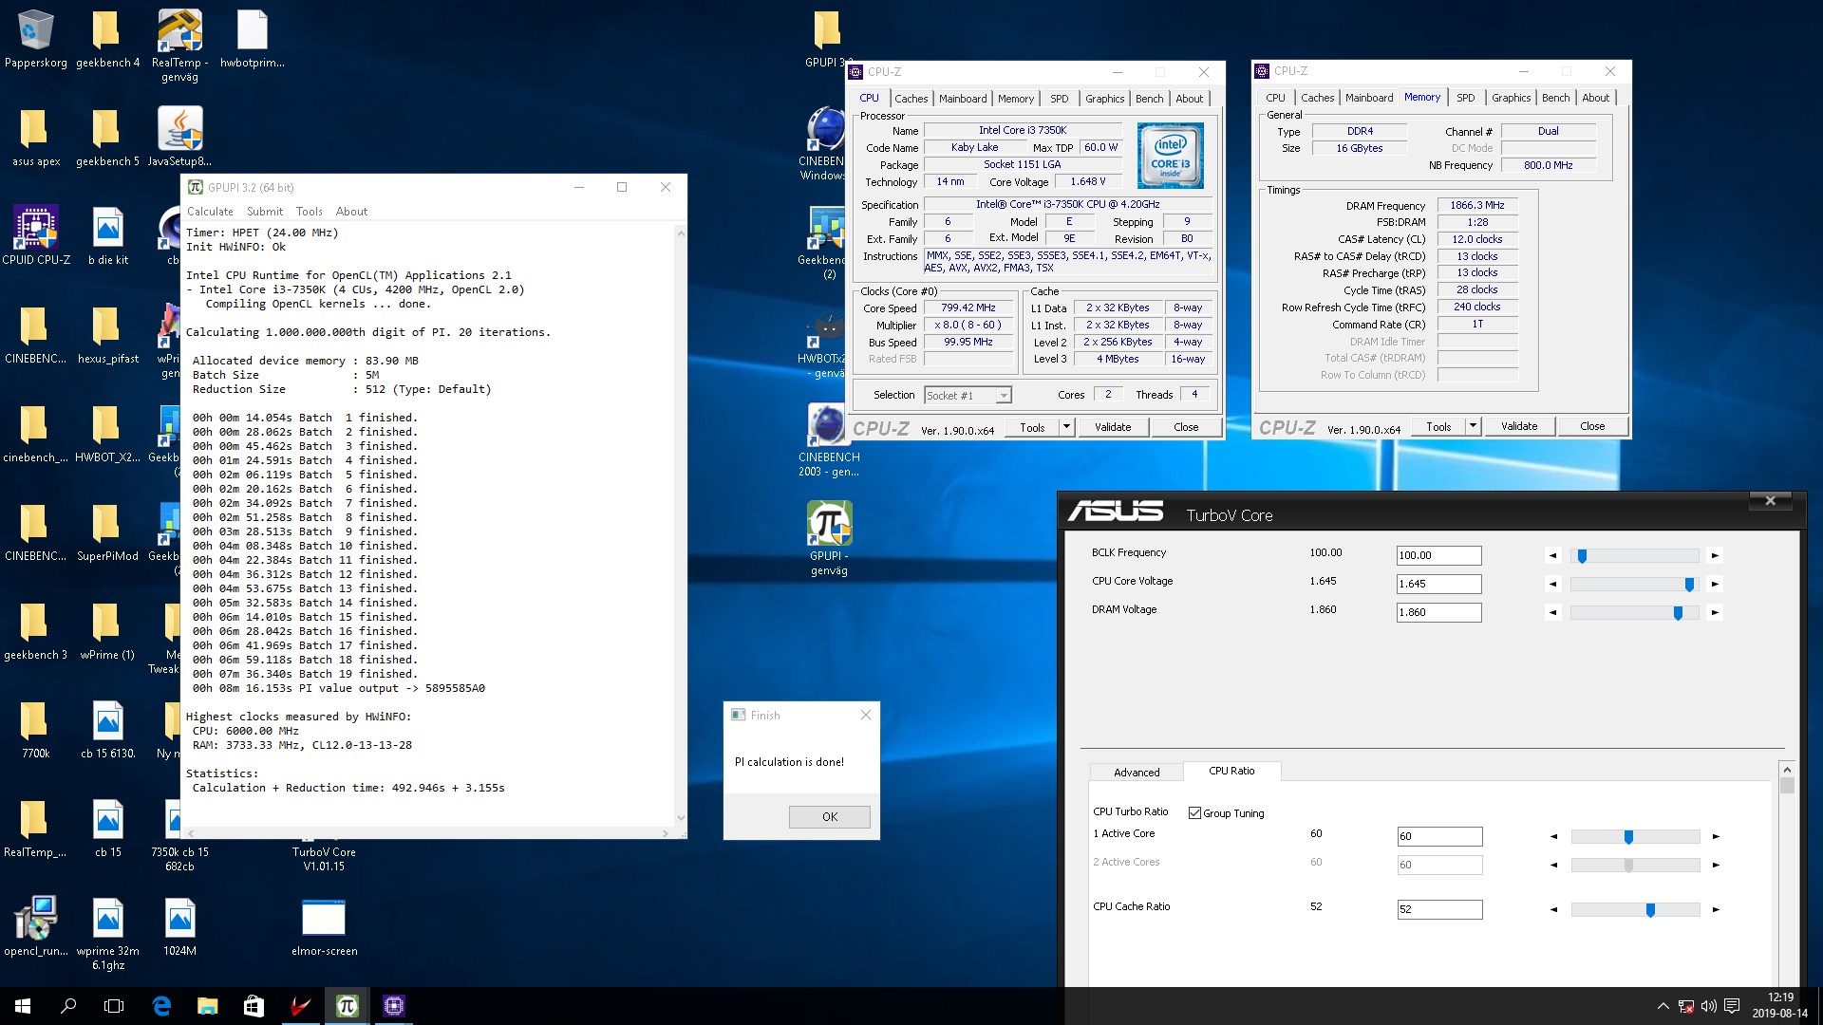Viewport: 1823px width, 1025px height.
Task: Click the CPU Core Voltage input field
Action: (1438, 585)
